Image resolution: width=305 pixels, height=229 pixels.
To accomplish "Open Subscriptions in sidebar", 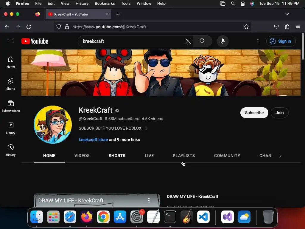I will click(x=11, y=106).
